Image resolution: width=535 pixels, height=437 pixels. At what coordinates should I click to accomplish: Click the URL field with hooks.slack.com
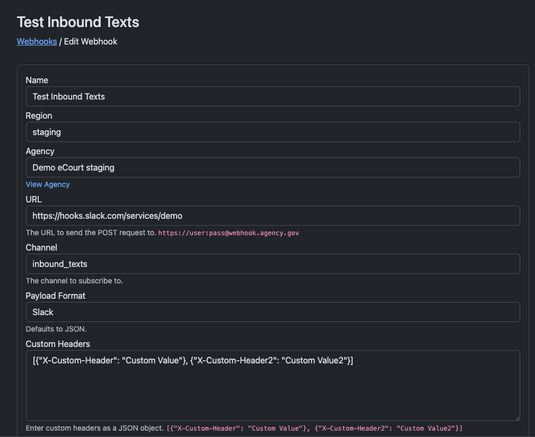pyautogui.click(x=273, y=216)
